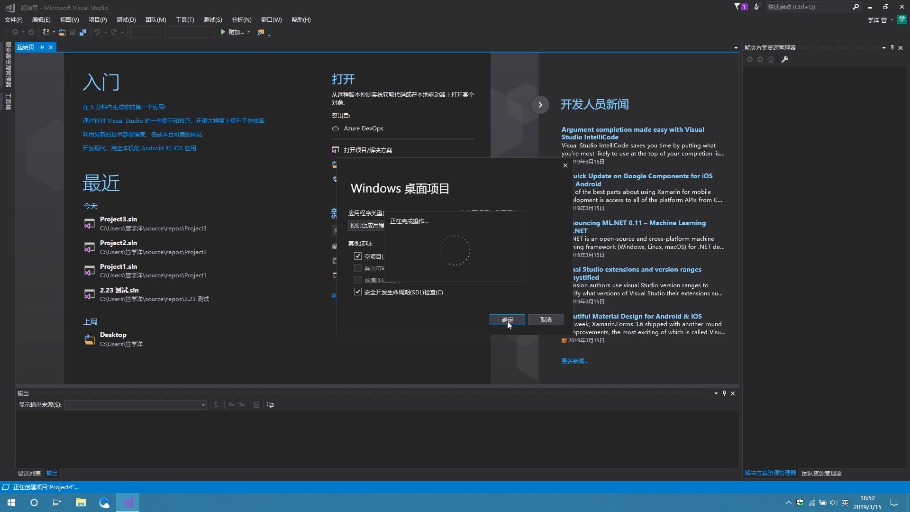Click the Save All toolbar icon
Image resolution: width=910 pixels, height=512 pixels.
pos(83,32)
